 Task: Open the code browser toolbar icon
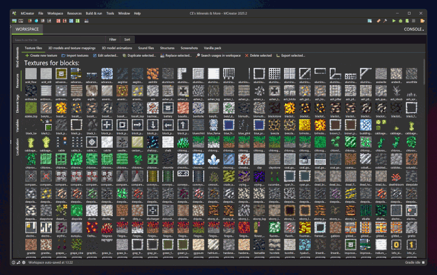click(21, 21)
